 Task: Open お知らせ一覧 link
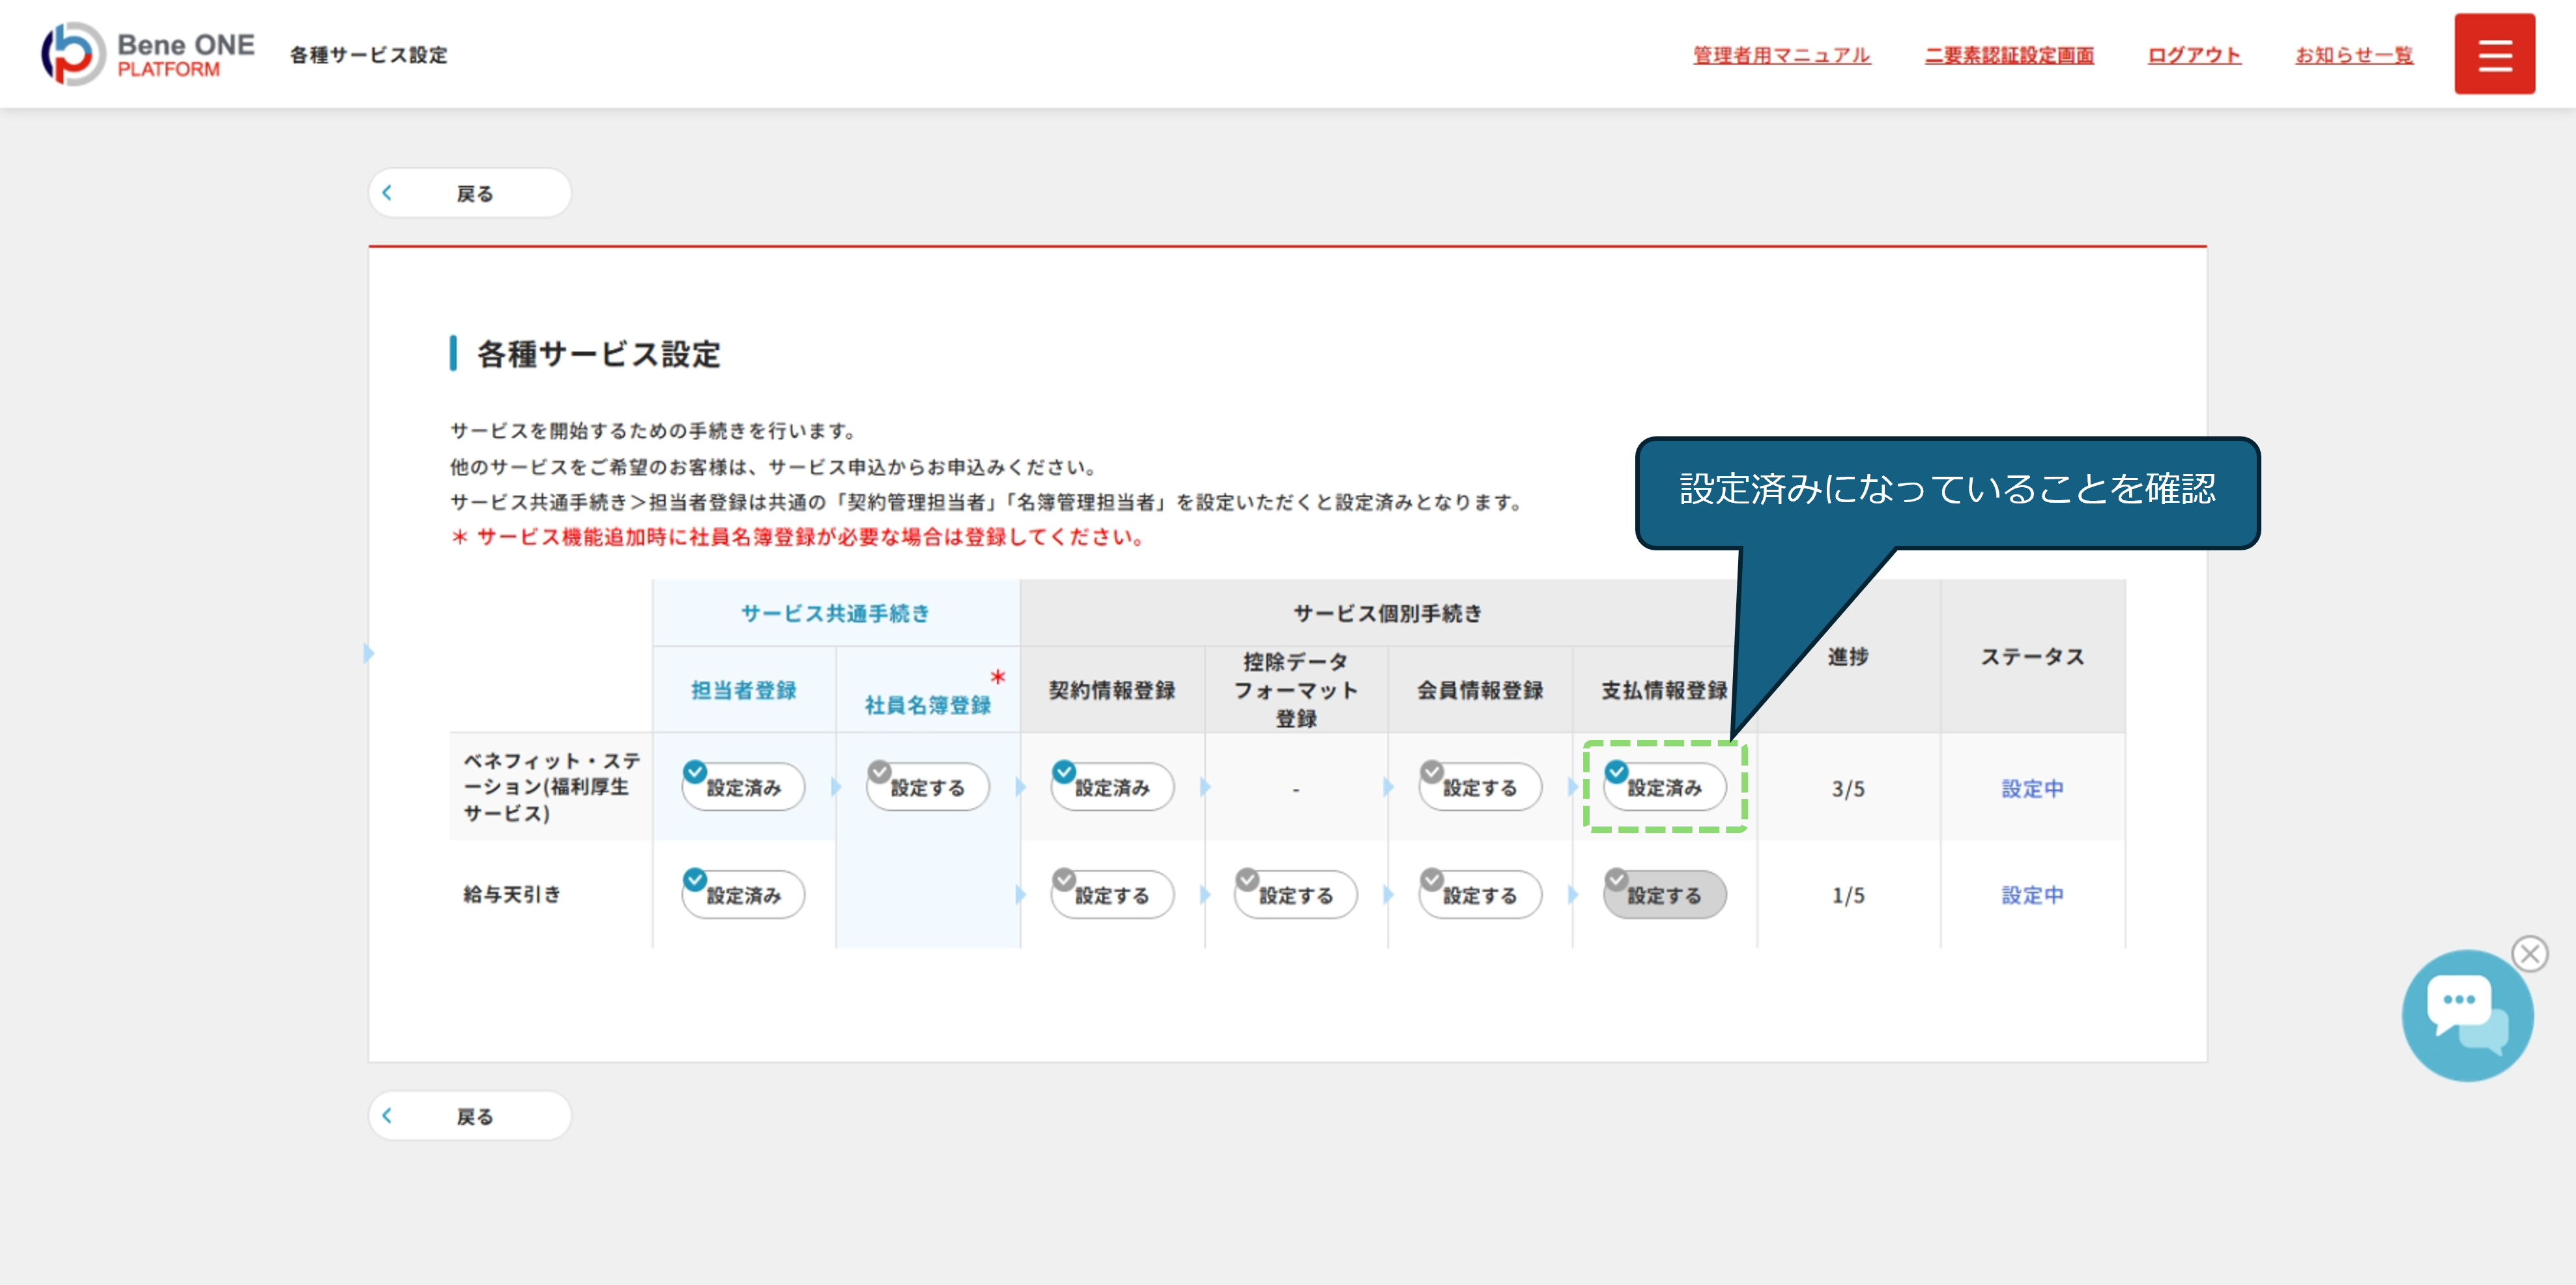coord(2354,55)
